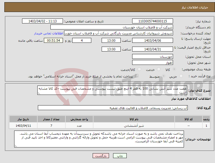Click the buyer notes textarea
The width and height of the screenshot is (215, 163).
[x=99, y=139]
